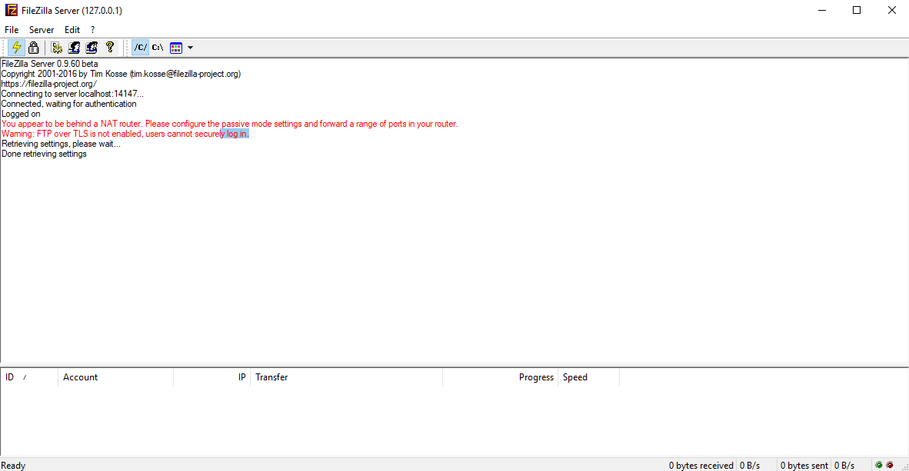Expand the dropdown arrow beside the grid icon
This screenshot has width=909, height=471.
(x=190, y=48)
